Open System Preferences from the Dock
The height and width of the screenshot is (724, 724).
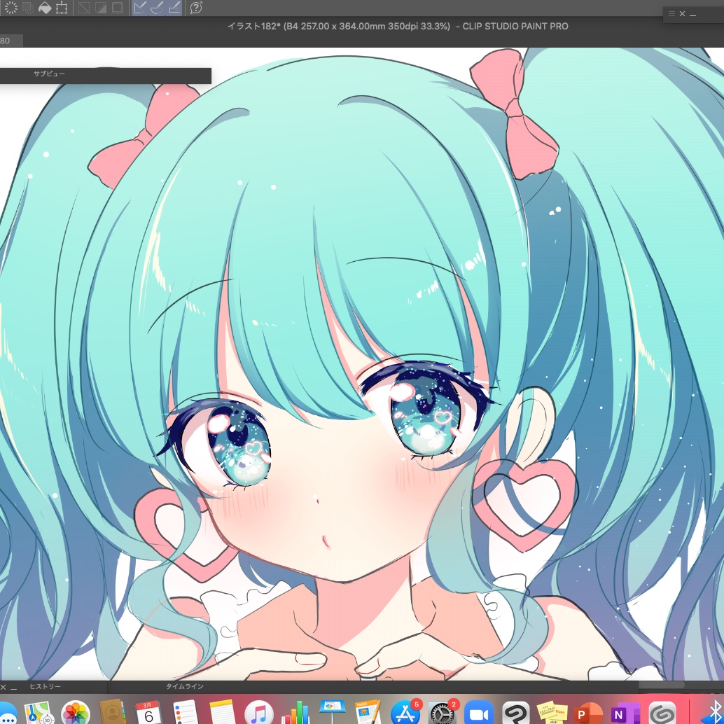click(442, 713)
